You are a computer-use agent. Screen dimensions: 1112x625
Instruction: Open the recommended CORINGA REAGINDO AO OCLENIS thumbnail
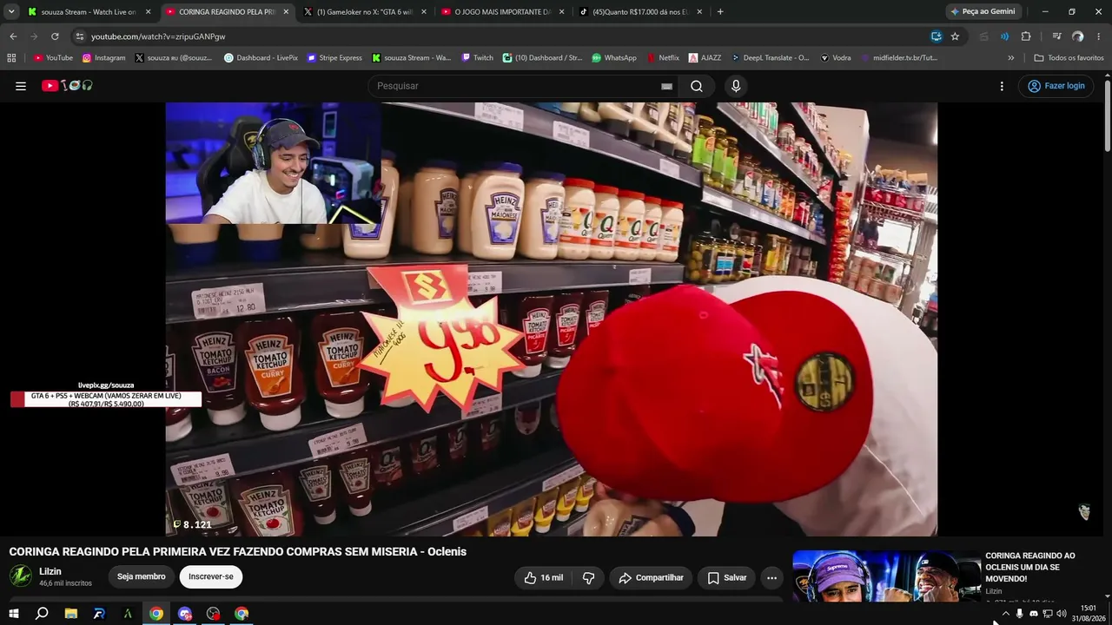click(x=886, y=576)
